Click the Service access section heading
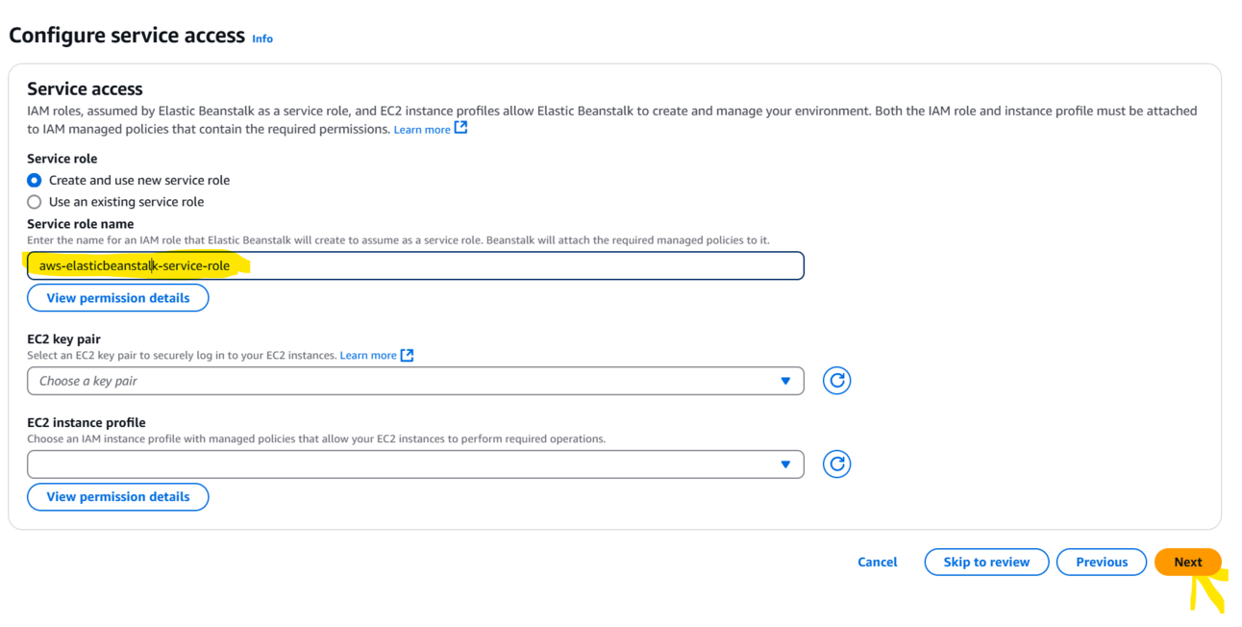 tap(85, 88)
